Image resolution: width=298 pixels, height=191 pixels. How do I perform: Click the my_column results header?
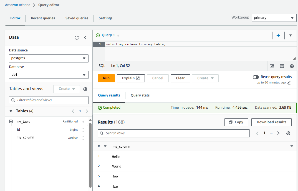[x=121, y=146]
